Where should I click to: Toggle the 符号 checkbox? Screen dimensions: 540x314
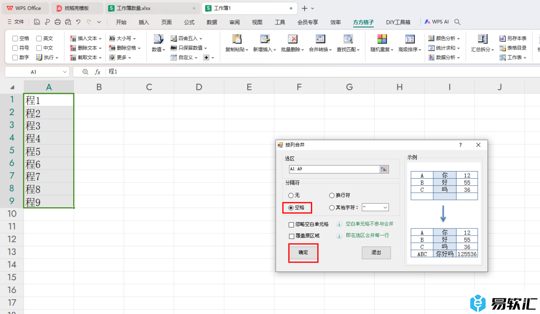[15, 48]
